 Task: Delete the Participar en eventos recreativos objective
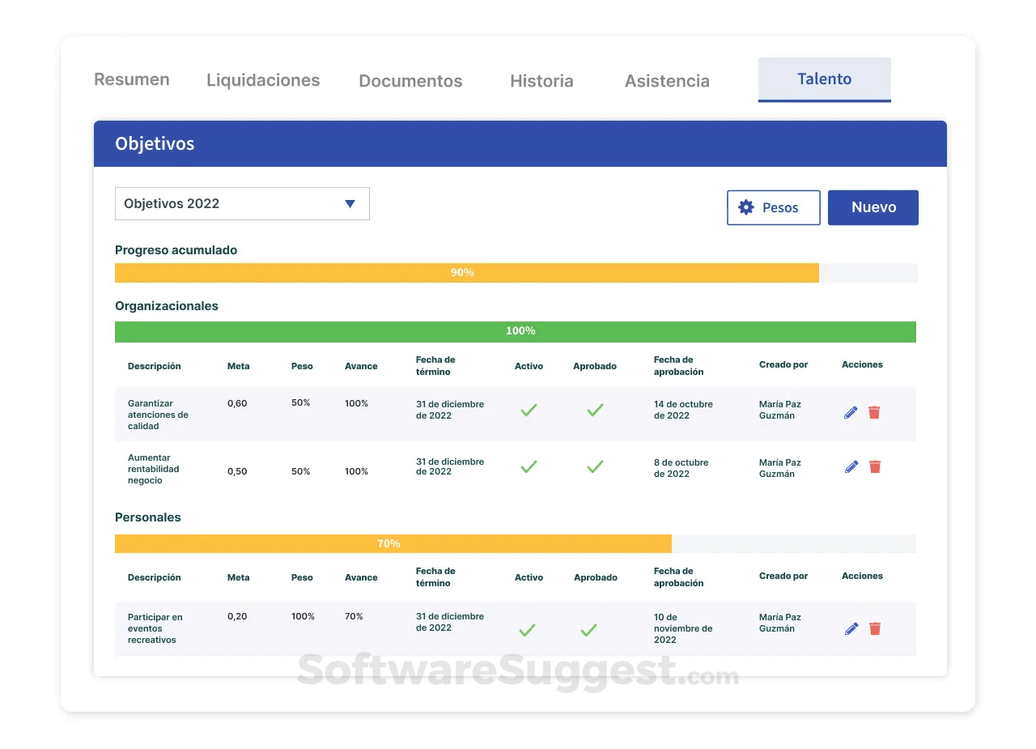click(x=874, y=628)
